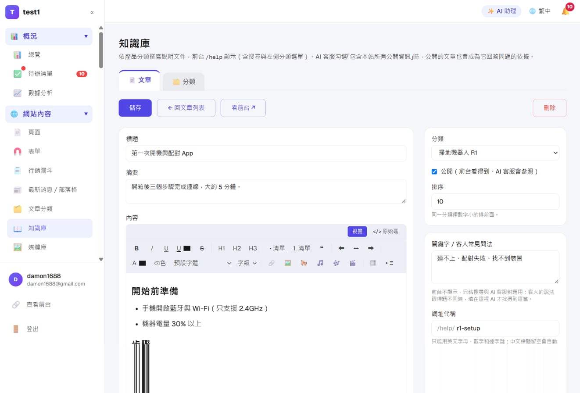Click the red 刪除 button
The image size is (580, 393).
[550, 108]
